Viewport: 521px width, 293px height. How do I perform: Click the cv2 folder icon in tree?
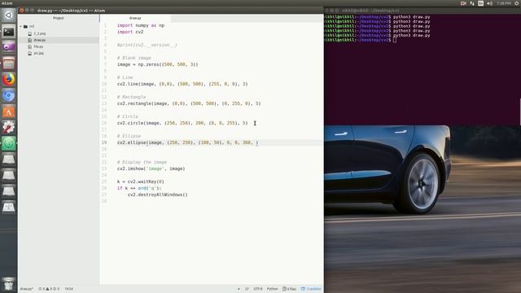coord(25,26)
